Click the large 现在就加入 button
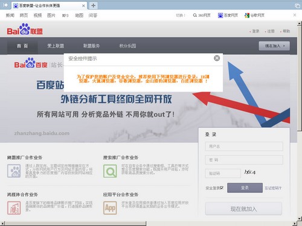Screen dimensions: 302x226 [243, 209]
